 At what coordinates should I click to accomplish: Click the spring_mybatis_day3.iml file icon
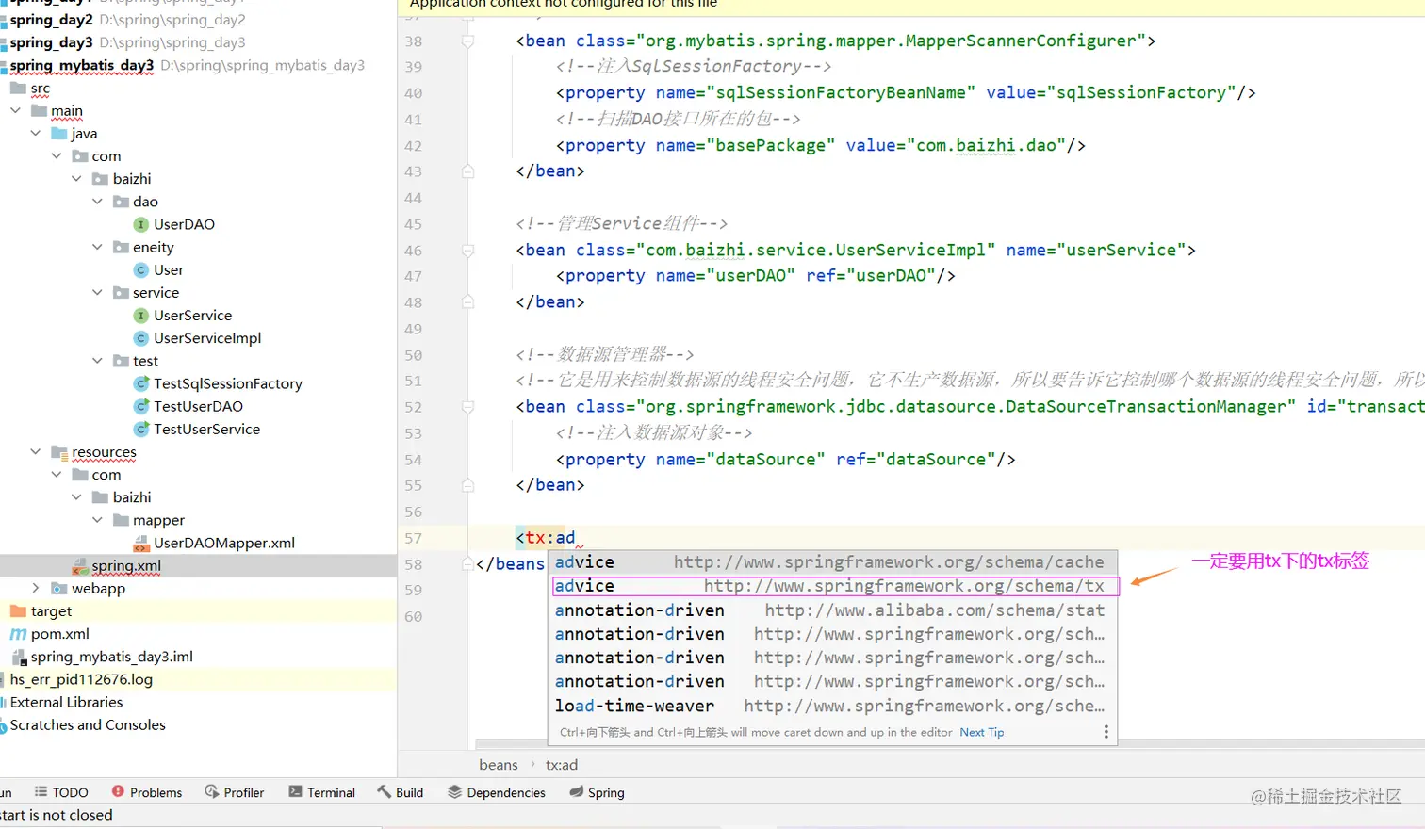point(18,657)
